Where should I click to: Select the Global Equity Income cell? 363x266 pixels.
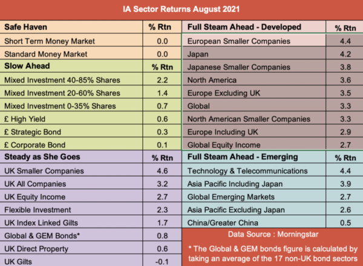[x=223, y=145]
